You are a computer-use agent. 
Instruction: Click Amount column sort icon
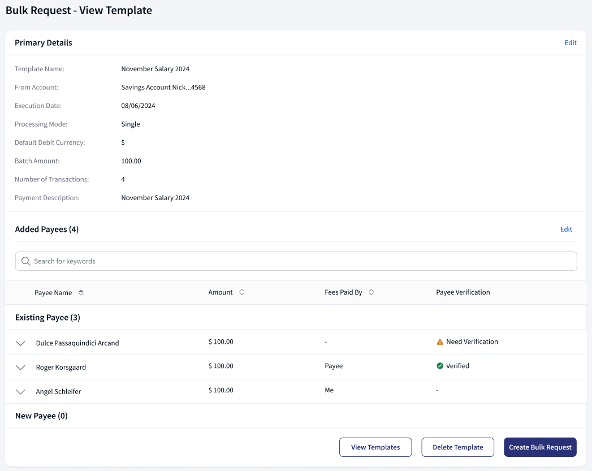(x=241, y=292)
